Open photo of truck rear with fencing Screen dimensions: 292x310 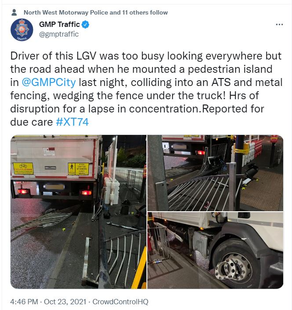pyautogui.click(x=78, y=212)
